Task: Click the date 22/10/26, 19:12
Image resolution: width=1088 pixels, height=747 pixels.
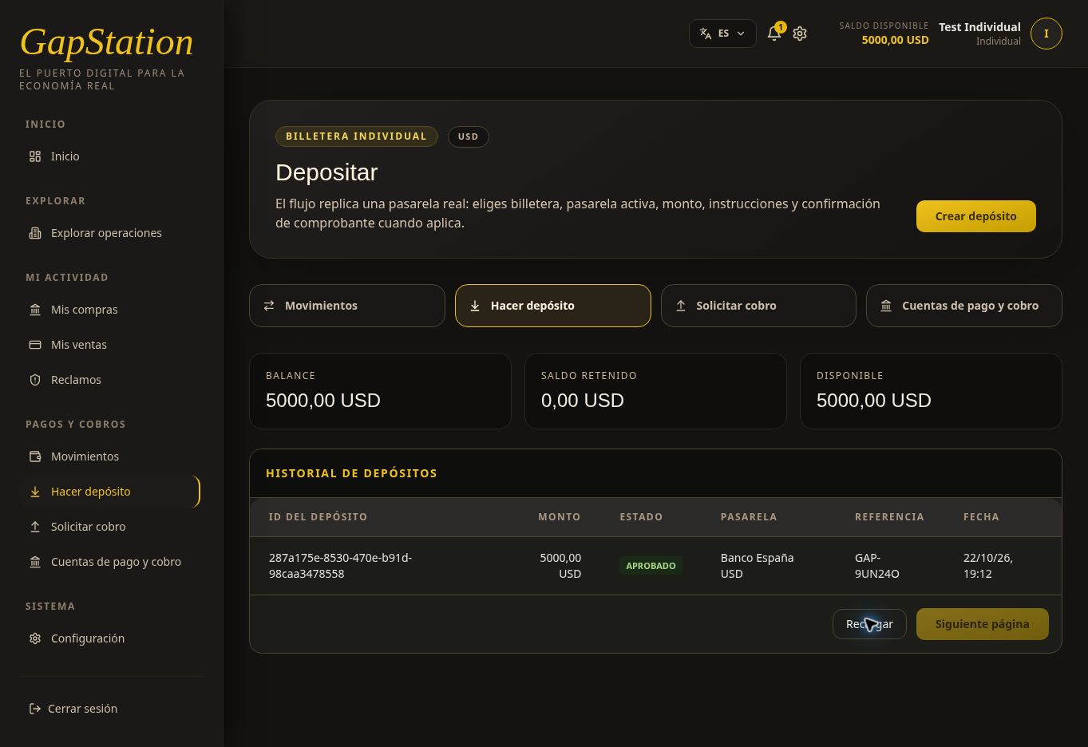Action: [x=988, y=566]
